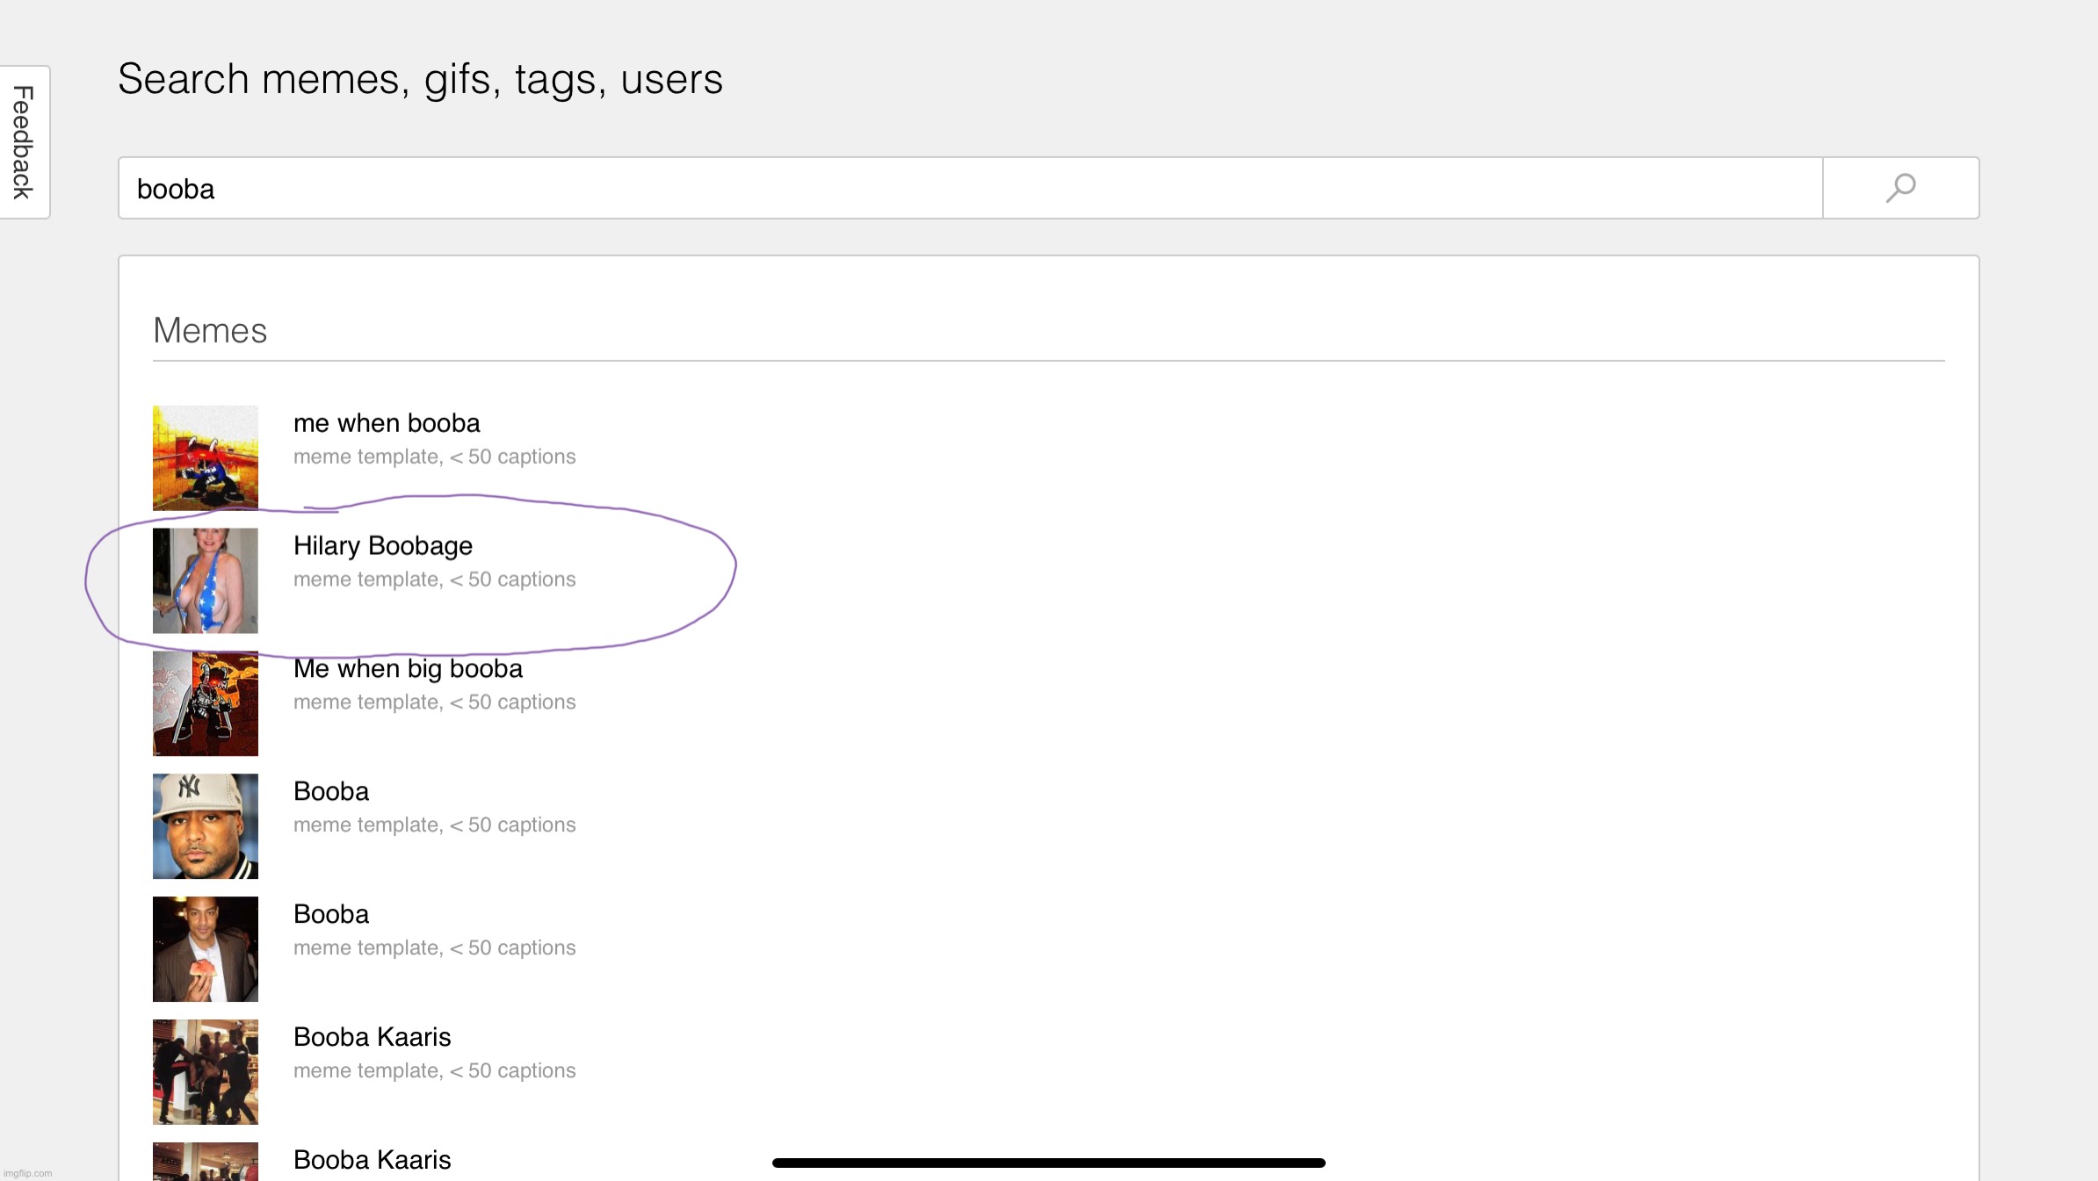This screenshot has width=2098, height=1181.
Task: Focus the search field containing "booba"
Action: coord(971,188)
